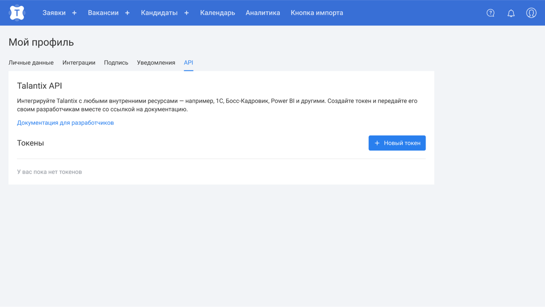This screenshot has width=545, height=307.
Task: Navigate to Аналитика
Action: click(263, 13)
